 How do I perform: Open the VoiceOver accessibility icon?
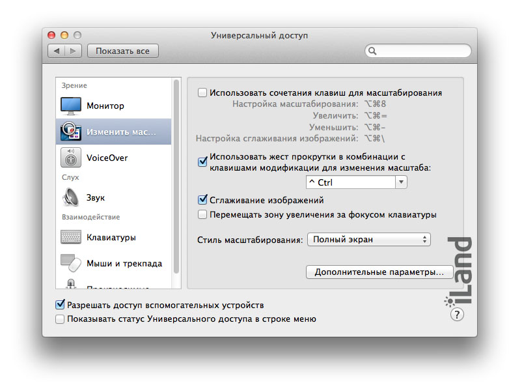click(70, 158)
